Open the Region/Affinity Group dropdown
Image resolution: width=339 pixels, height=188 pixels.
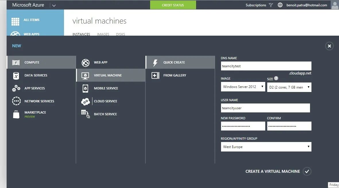tap(266, 147)
